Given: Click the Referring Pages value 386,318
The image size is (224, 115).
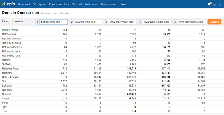Looking at the screenshot, I should (x=131, y=69).
